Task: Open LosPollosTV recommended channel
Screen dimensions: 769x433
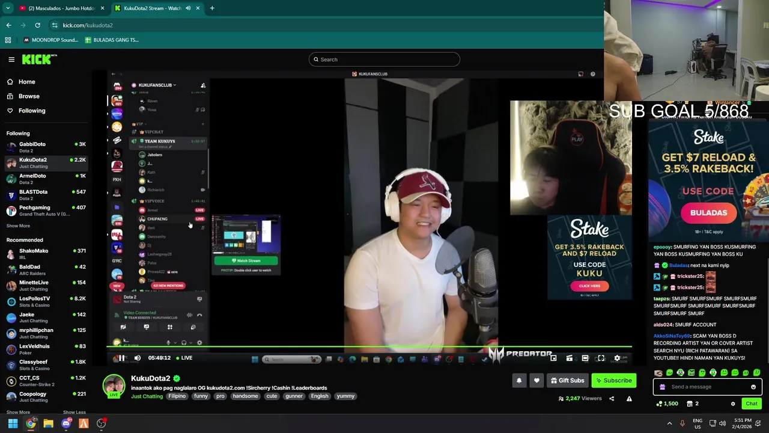Action: 46,301
